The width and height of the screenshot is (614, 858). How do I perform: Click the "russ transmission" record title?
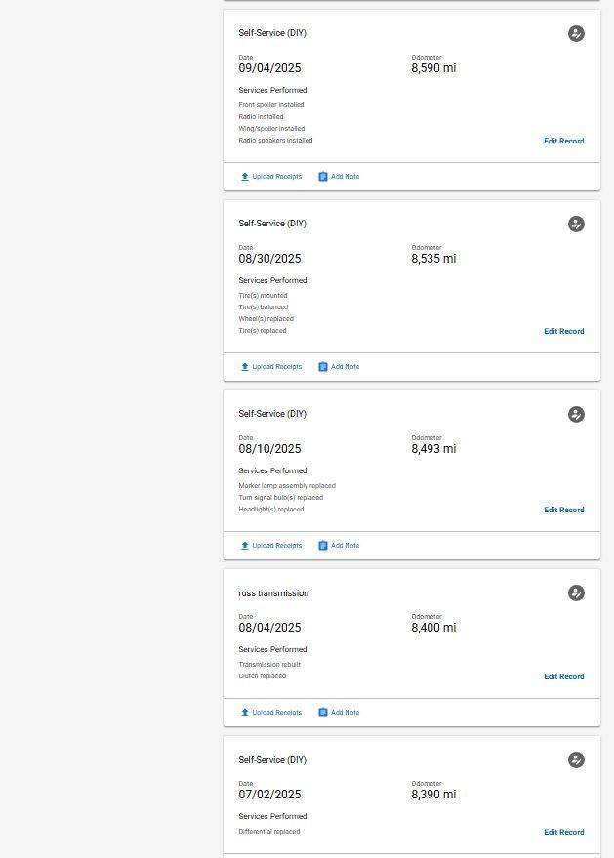[273, 593]
